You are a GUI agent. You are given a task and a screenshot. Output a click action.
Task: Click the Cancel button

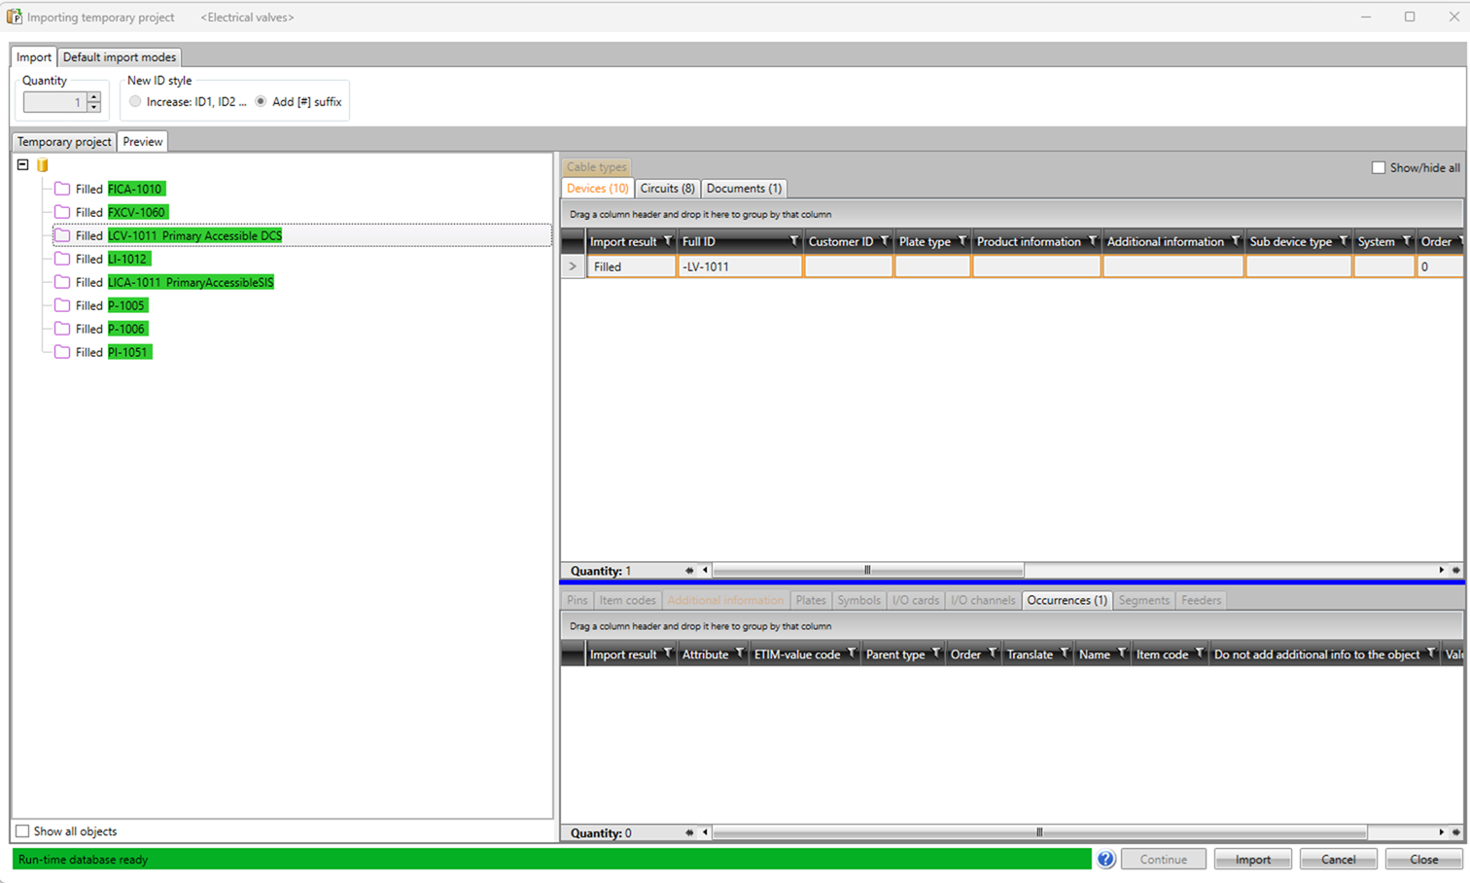pos(1338,859)
